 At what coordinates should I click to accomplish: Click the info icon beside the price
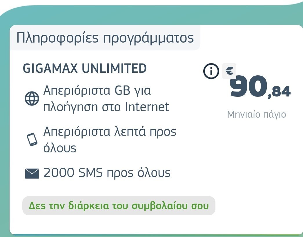tap(211, 71)
